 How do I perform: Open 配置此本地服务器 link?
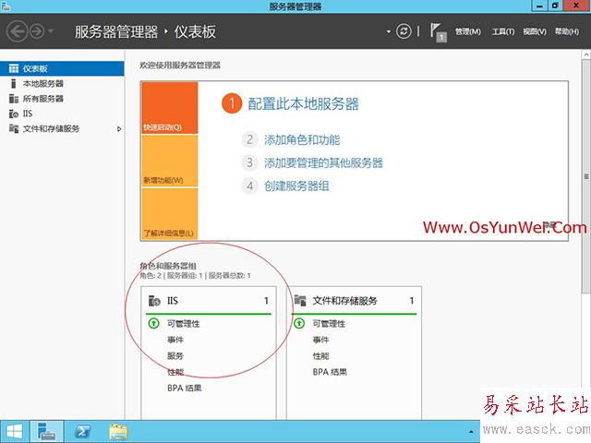[x=303, y=104]
